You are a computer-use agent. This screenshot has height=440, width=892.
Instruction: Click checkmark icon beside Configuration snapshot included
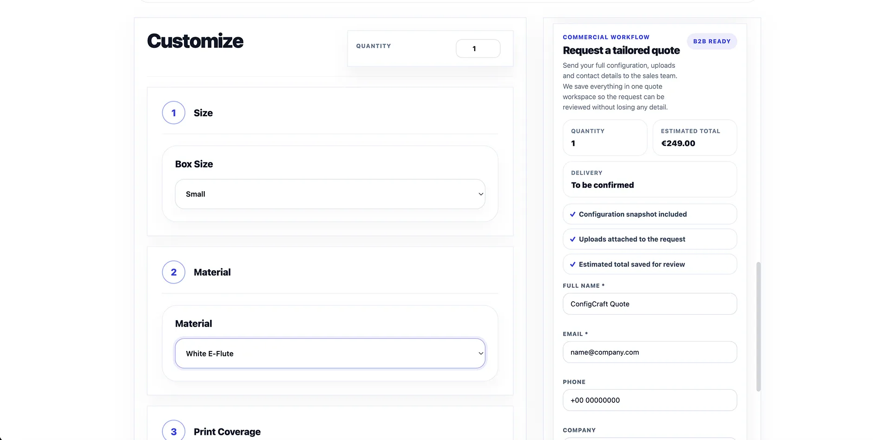[573, 214]
